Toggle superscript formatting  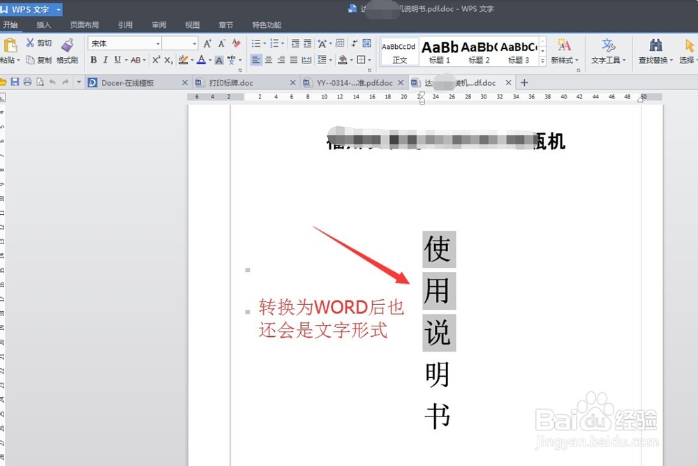156,59
